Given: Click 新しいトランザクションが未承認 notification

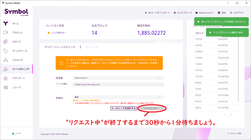Looking at the screenshot, I should 222,22.
